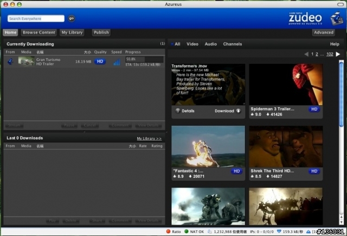Click the HD badge on Shrek The Third
The height and width of the screenshot is (236, 347).
point(314,171)
